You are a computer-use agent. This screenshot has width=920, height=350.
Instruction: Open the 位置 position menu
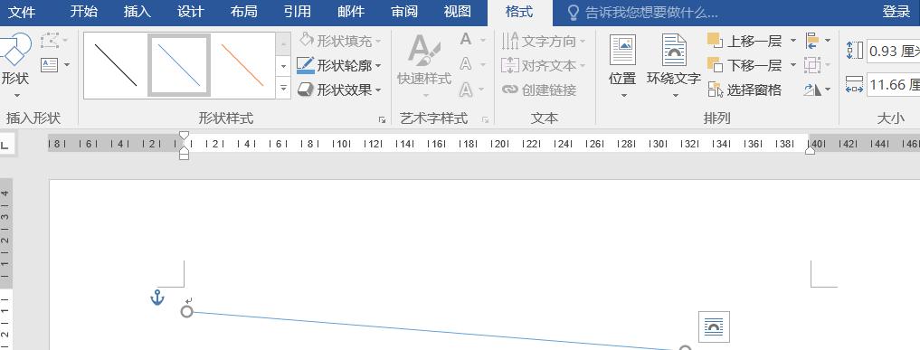622,66
